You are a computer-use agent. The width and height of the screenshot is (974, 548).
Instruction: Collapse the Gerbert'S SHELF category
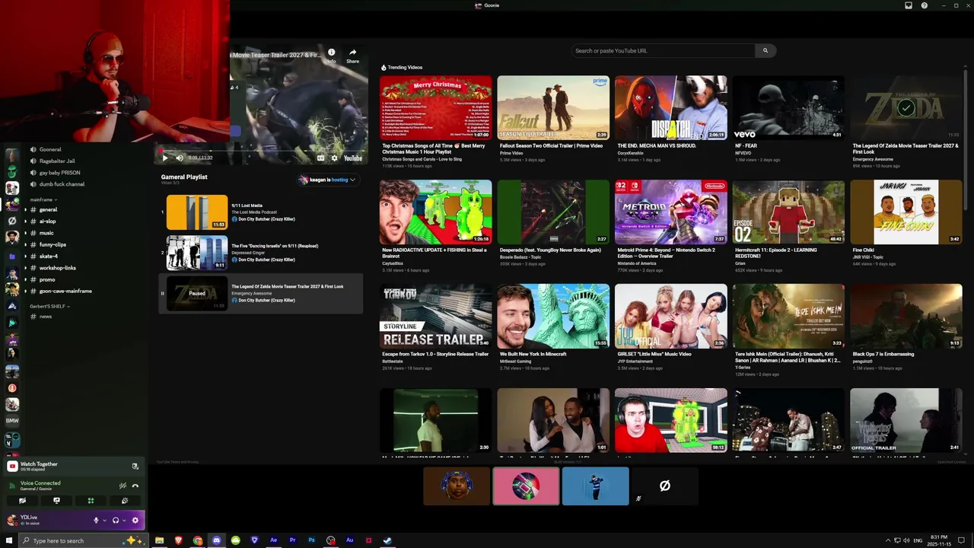point(49,306)
